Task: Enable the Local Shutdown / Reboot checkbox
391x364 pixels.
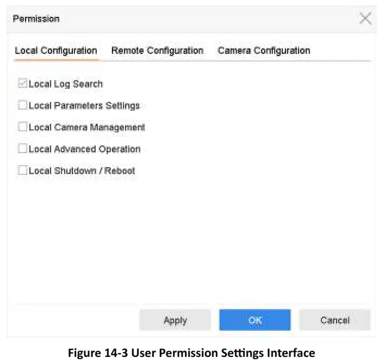Action: pyautogui.click(x=23, y=171)
